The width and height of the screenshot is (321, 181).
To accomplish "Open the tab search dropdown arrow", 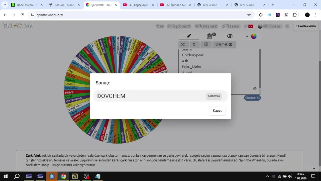I will (5, 5).
